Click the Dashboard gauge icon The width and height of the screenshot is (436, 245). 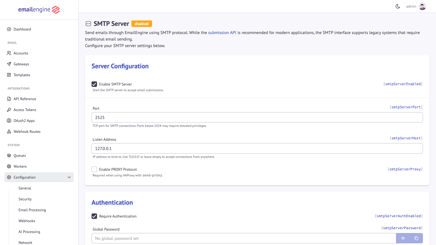pos(9,29)
